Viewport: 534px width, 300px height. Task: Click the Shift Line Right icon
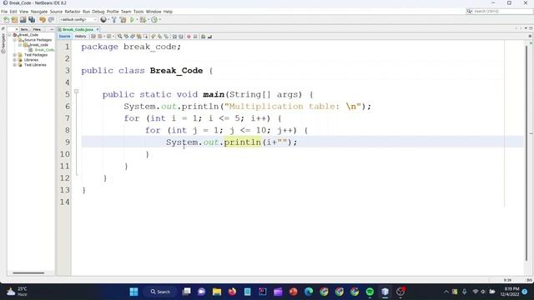(181, 37)
